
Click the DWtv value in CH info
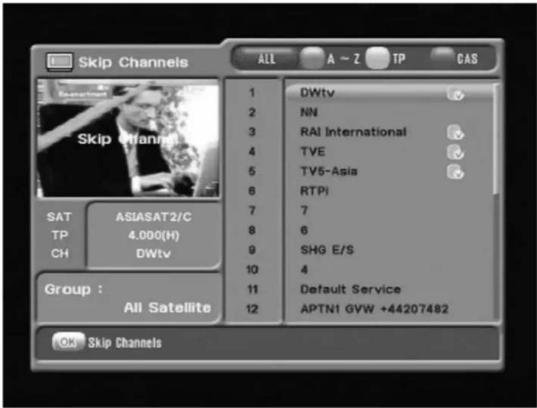153,253
